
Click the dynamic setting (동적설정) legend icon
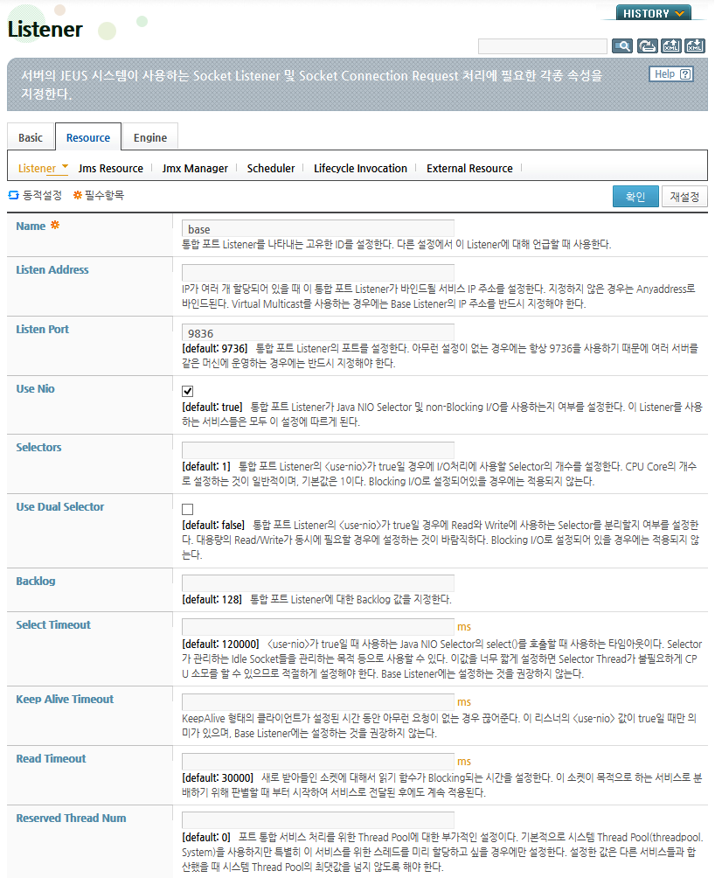(x=13, y=195)
